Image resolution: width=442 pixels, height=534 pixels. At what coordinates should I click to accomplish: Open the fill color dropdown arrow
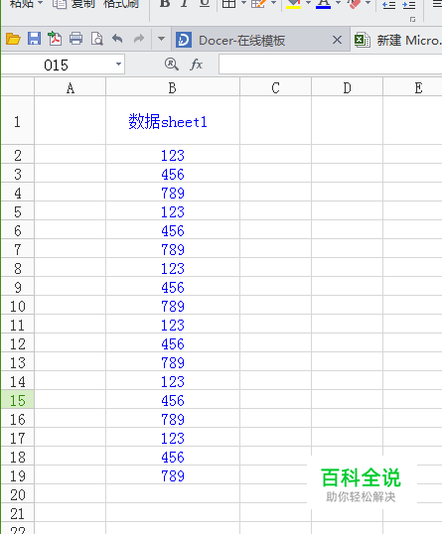(308, 3)
